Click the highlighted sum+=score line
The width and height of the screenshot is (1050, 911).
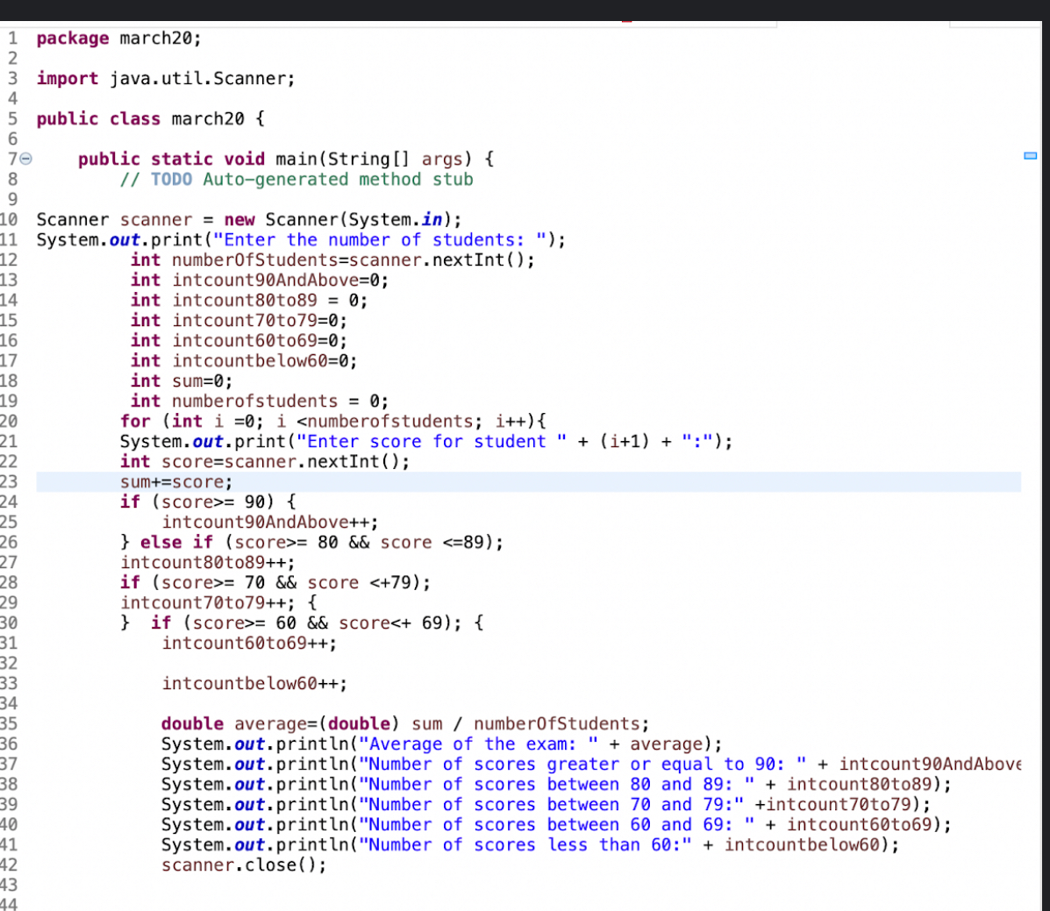pos(175,481)
